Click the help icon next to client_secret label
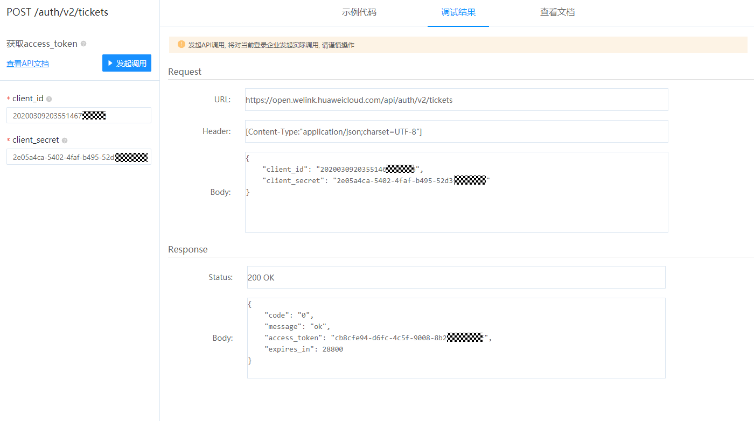 click(64, 140)
